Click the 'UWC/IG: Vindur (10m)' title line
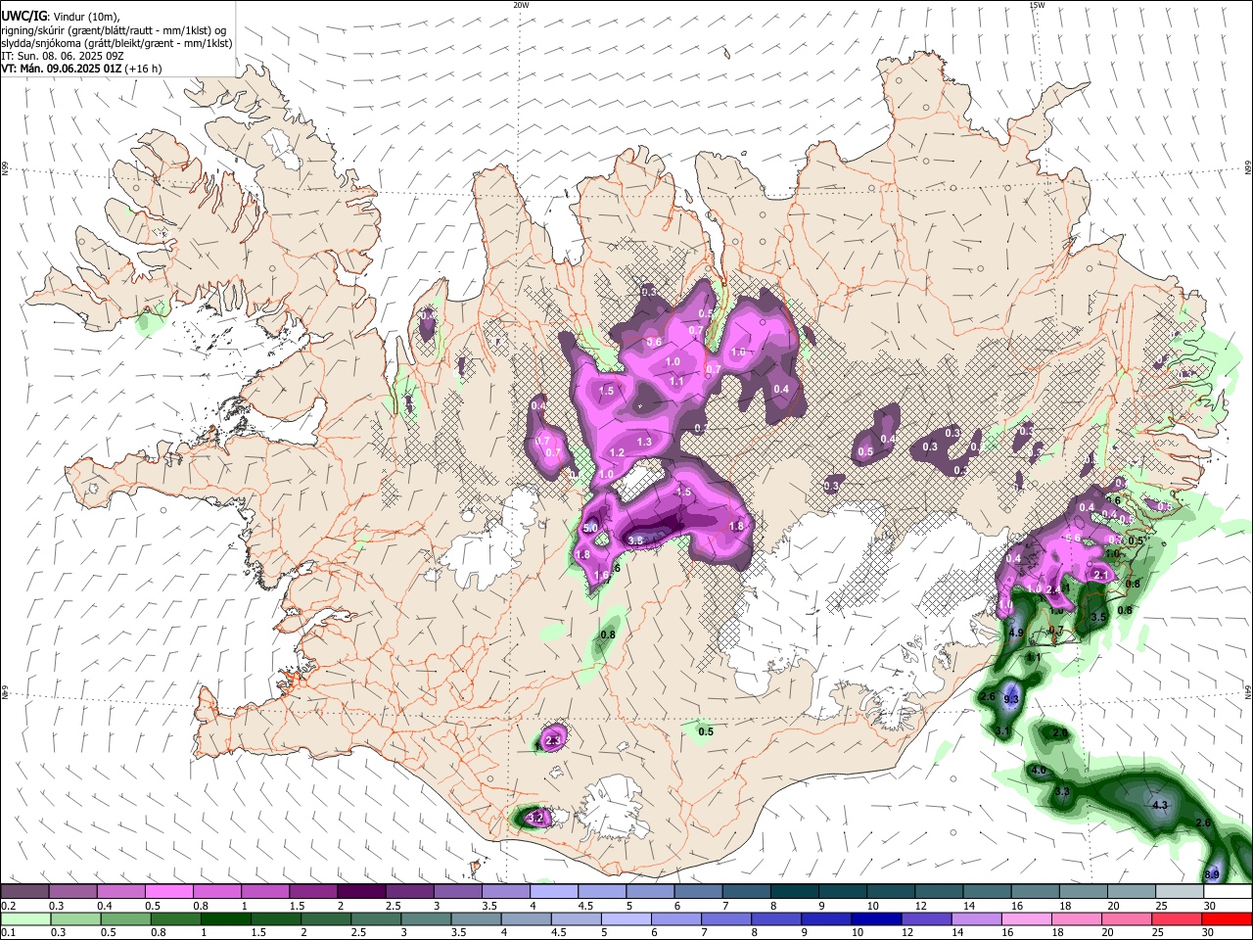This screenshot has width=1253, height=940. coord(61,17)
